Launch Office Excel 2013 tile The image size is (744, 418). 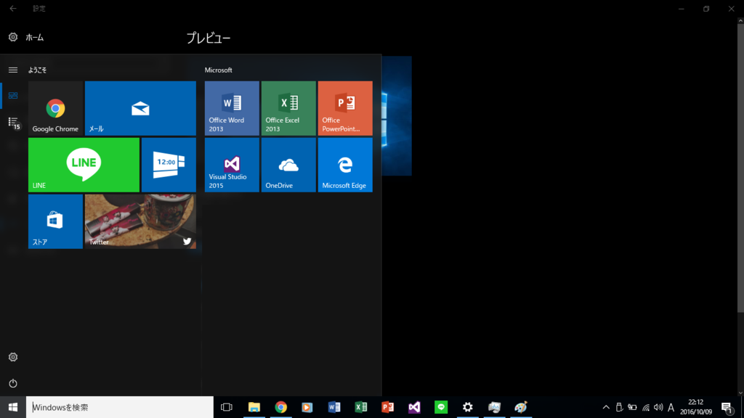(288, 108)
